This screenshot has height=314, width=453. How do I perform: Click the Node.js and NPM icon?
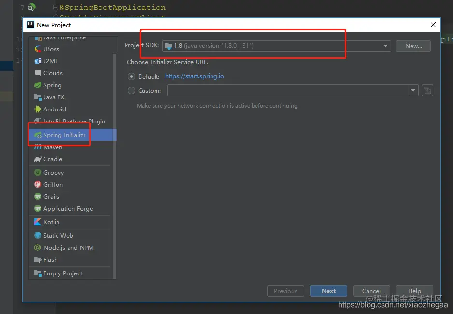38,247
